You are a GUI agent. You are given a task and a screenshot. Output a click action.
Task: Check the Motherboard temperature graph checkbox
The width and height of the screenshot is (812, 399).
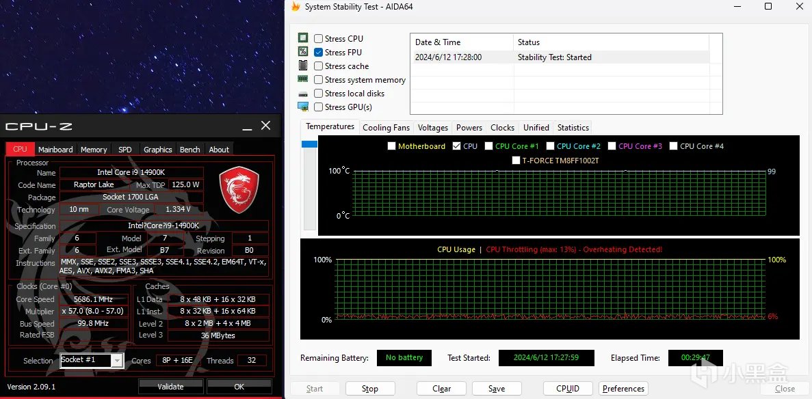click(x=392, y=146)
